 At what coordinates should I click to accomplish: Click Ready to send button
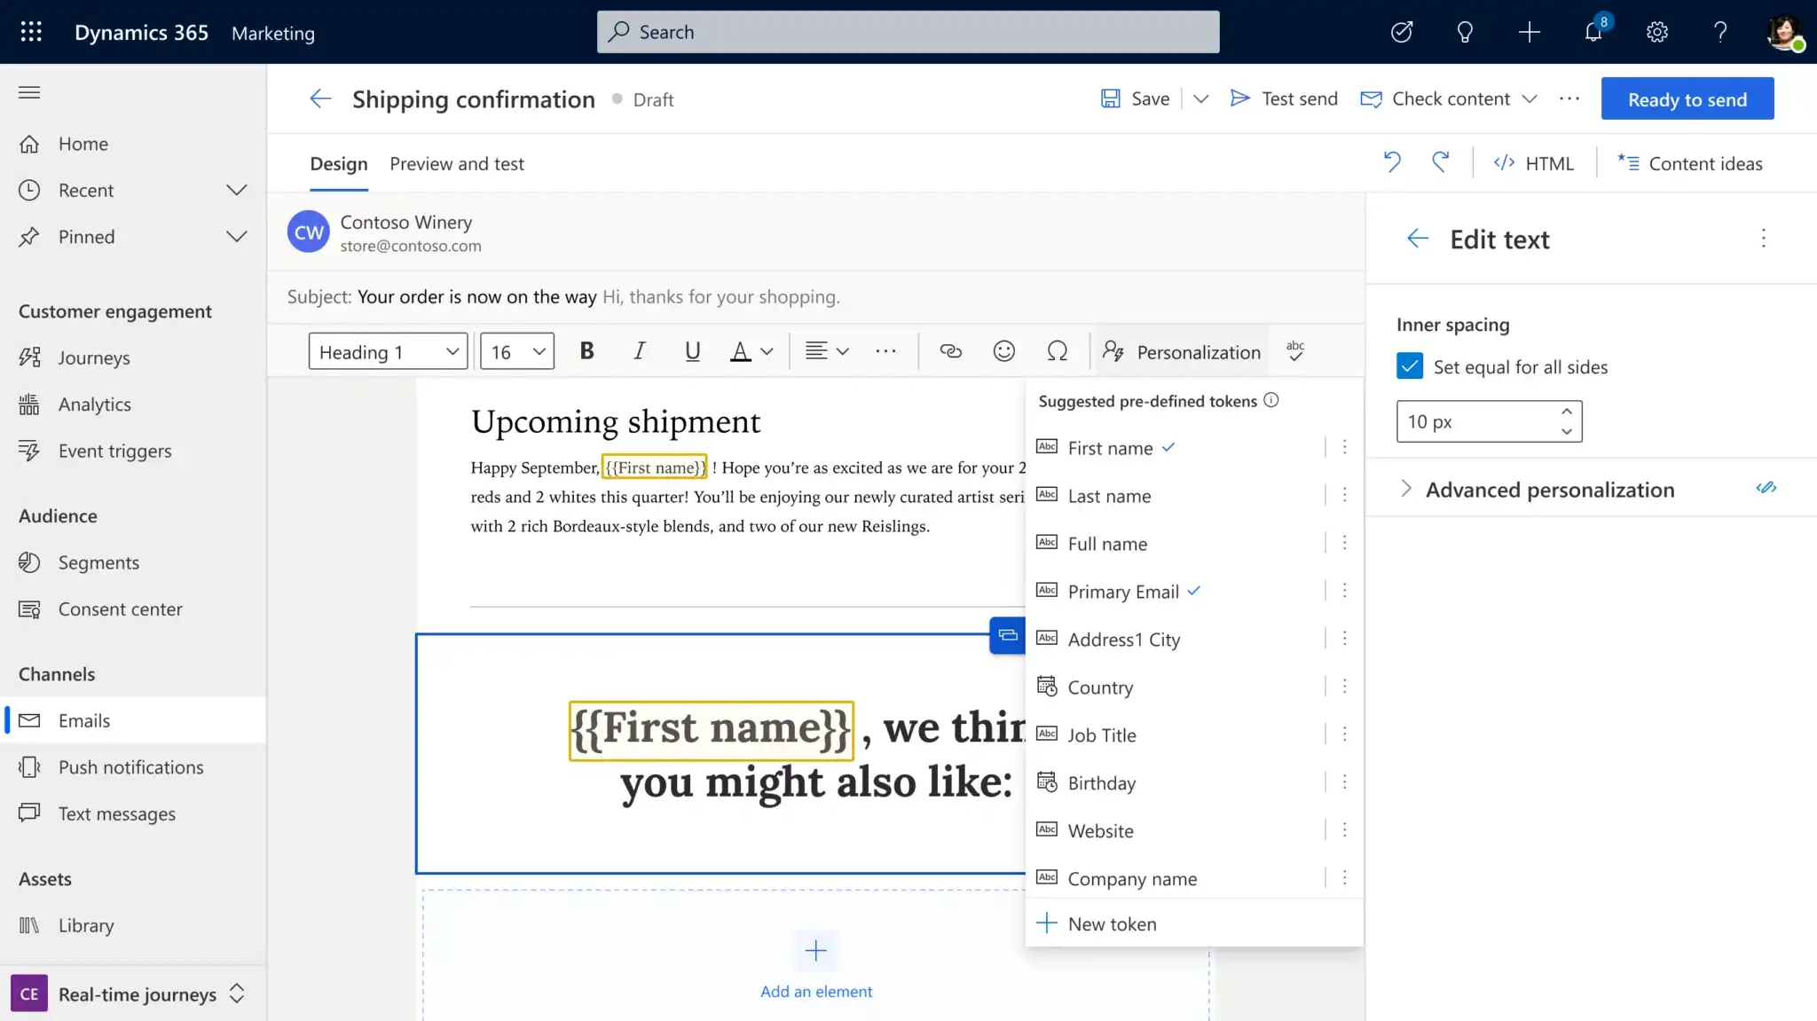click(x=1687, y=98)
